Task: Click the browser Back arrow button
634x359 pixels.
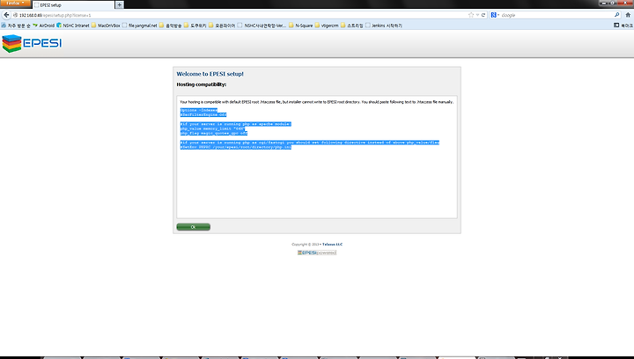Action: pos(6,15)
